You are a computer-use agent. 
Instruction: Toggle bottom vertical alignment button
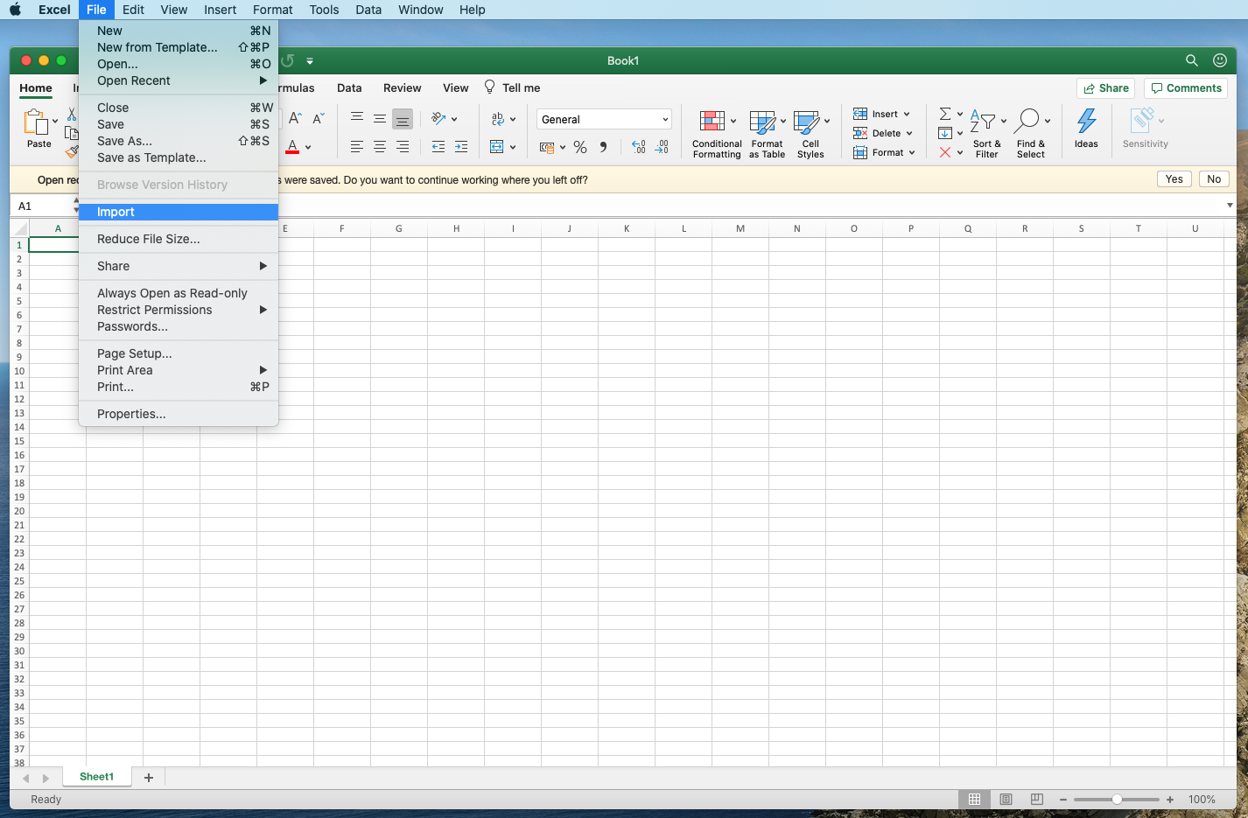point(403,119)
